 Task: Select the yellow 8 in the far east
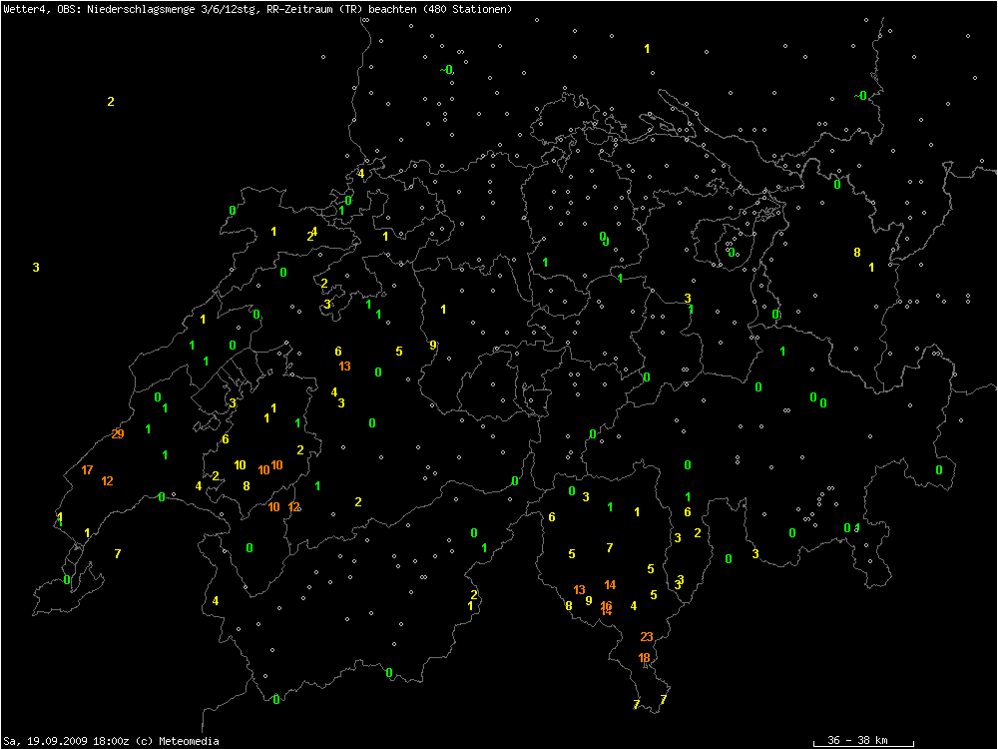856,253
